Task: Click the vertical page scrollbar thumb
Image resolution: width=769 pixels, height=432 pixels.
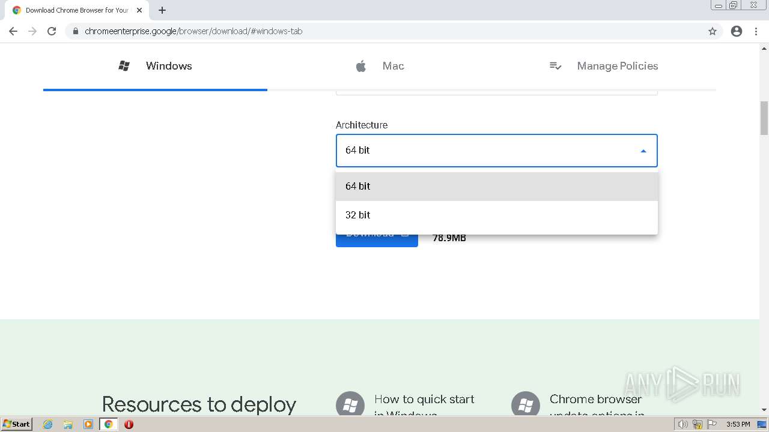Action: (x=764, y=118)
